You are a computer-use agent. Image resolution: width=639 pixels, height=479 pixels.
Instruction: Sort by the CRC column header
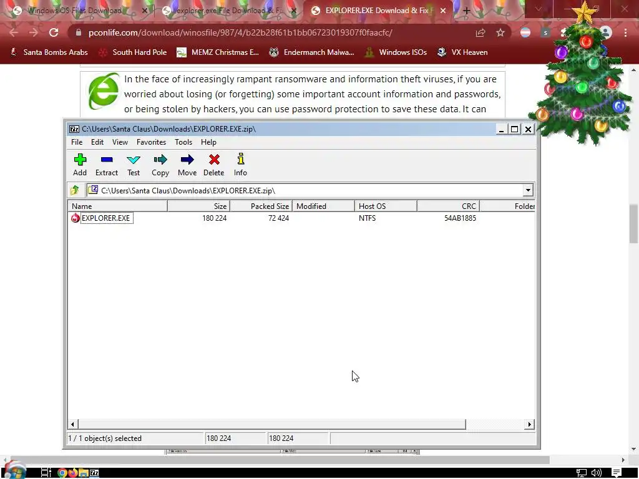pos(448,206)
